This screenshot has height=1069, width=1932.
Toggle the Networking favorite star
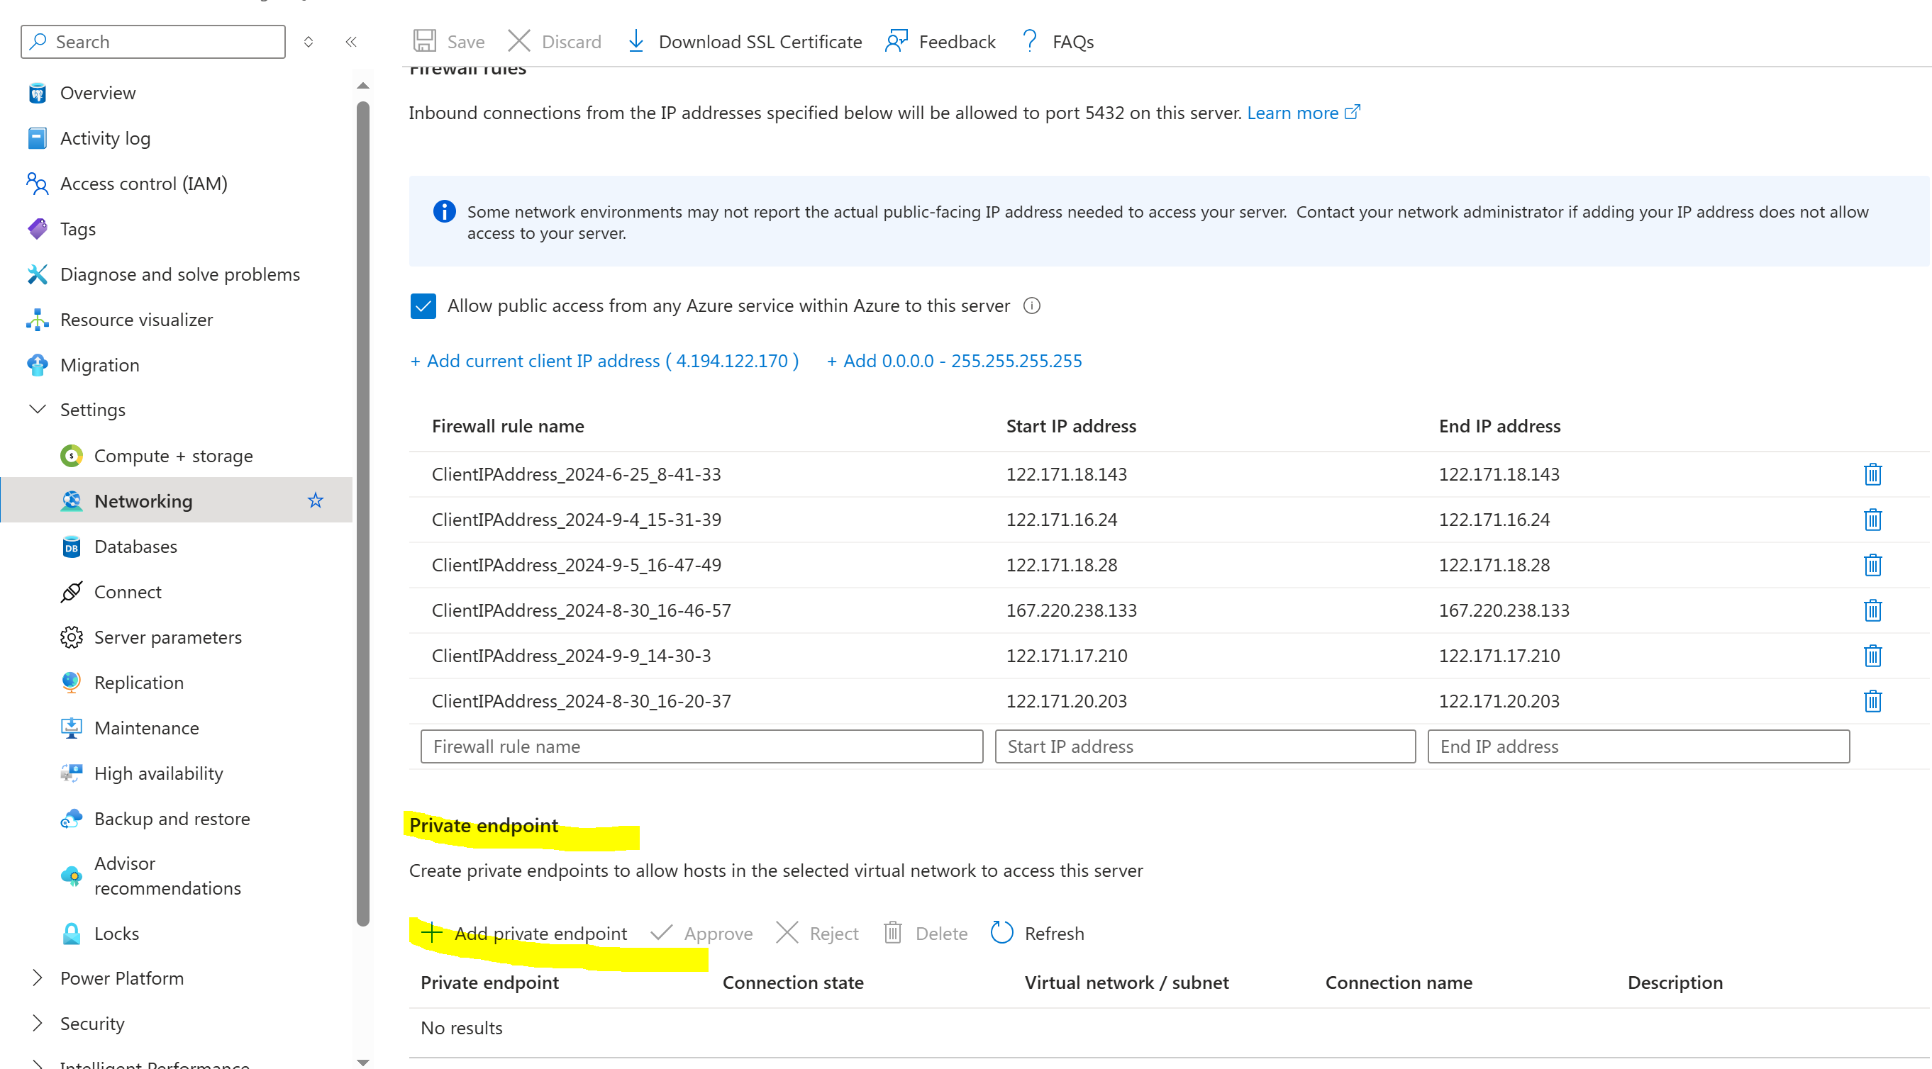pyautogui.click(x=315, y=500)
